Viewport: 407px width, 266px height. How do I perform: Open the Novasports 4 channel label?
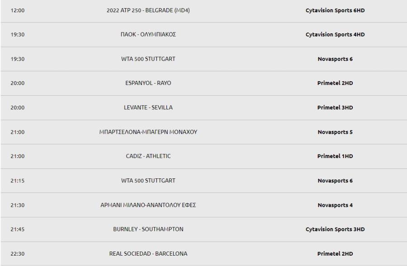pos(335,205)
